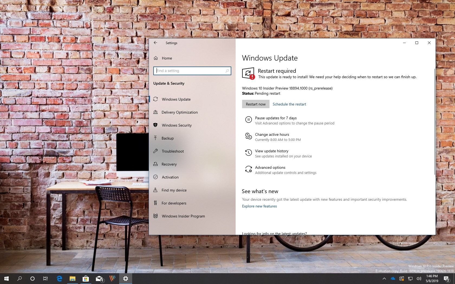Screen dimensions: 455x284
Task: Go back using the Settings back arrow
Action: 155,43
